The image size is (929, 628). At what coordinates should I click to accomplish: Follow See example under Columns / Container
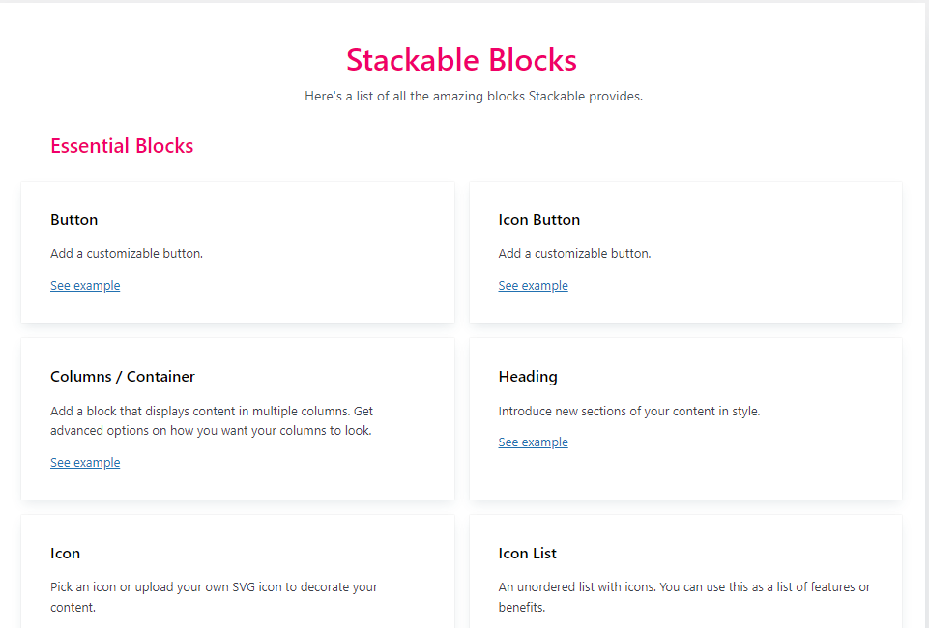(x=85, y=463)
